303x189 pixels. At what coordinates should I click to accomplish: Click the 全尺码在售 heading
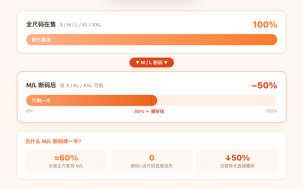pyautogui.click(x=41, y=24)
